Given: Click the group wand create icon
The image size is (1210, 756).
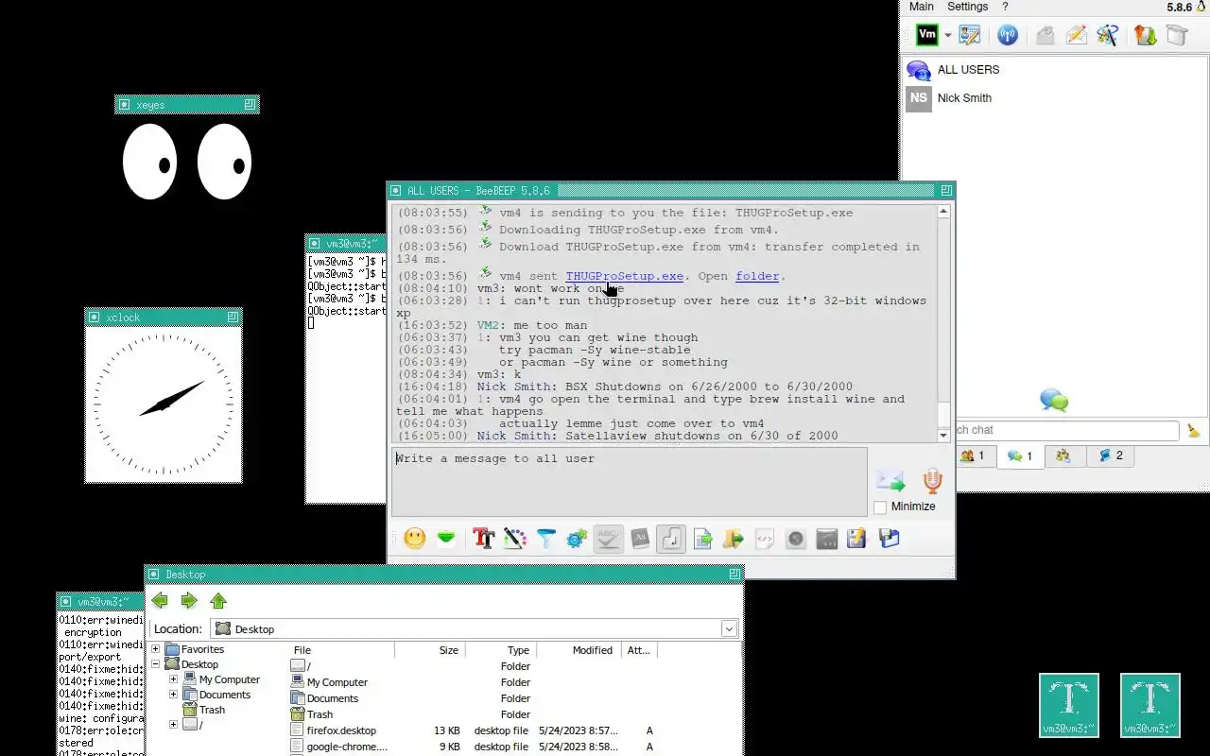Looking at the screenshot, I should pos(1108,35).
